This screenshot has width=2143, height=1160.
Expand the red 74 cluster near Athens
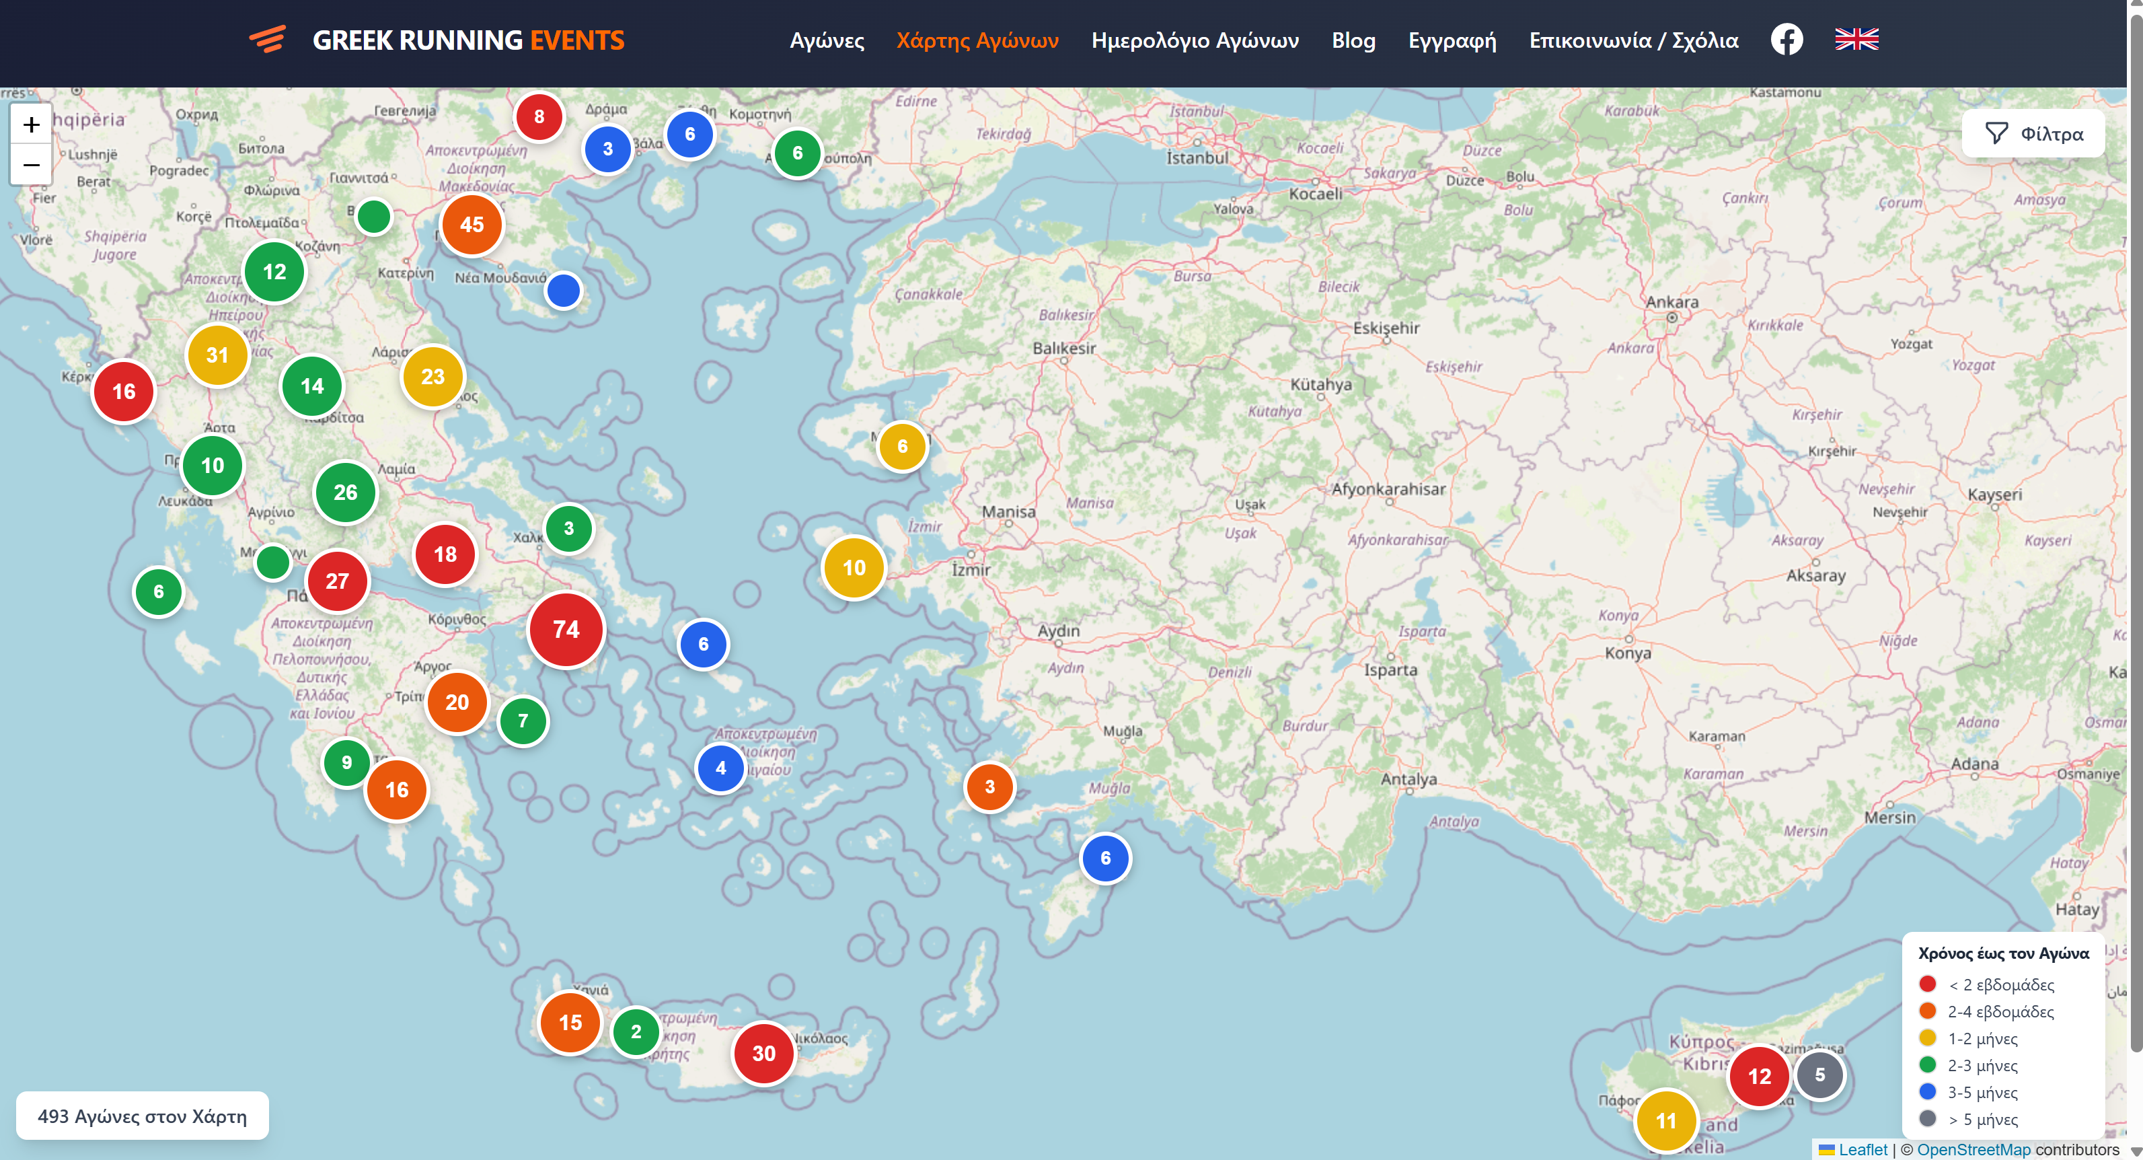point(566,629)
